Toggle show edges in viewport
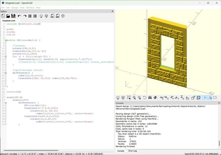 (215, 98)
